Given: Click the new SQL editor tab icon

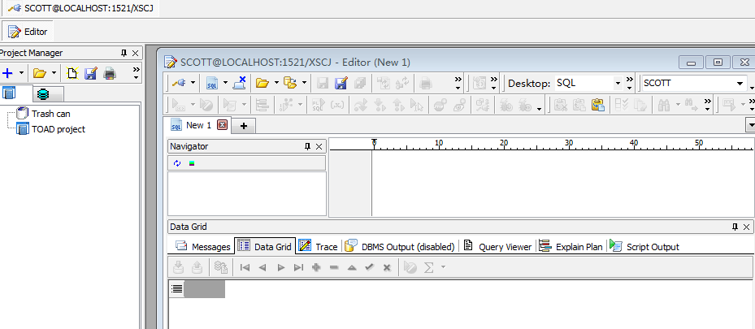Looking at the screenshot, I should click(211, 83).
